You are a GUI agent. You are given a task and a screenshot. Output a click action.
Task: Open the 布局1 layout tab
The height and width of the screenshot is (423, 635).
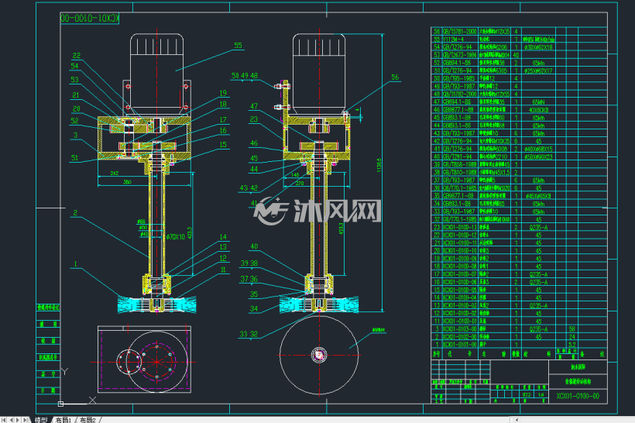[x=63, y=420]
